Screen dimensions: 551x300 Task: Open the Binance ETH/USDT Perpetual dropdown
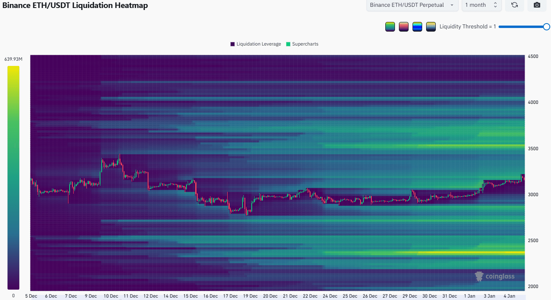[x=412, y=5]
